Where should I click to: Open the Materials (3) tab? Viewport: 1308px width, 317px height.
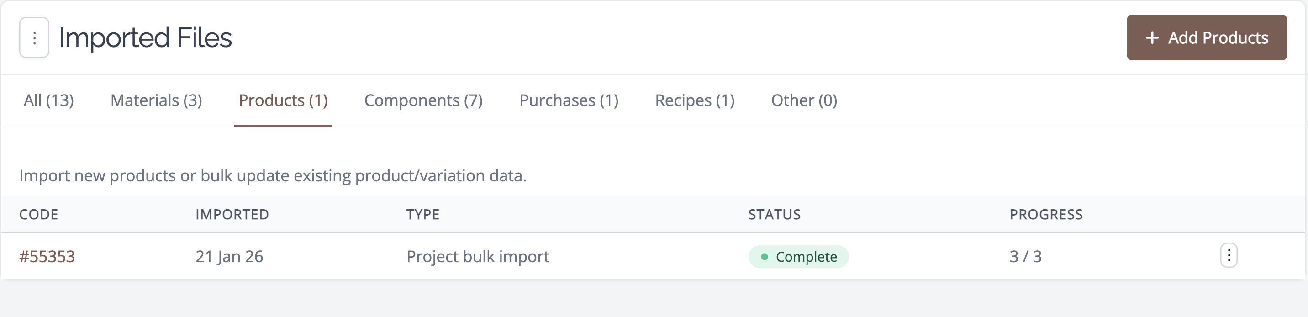pos(156,100)
